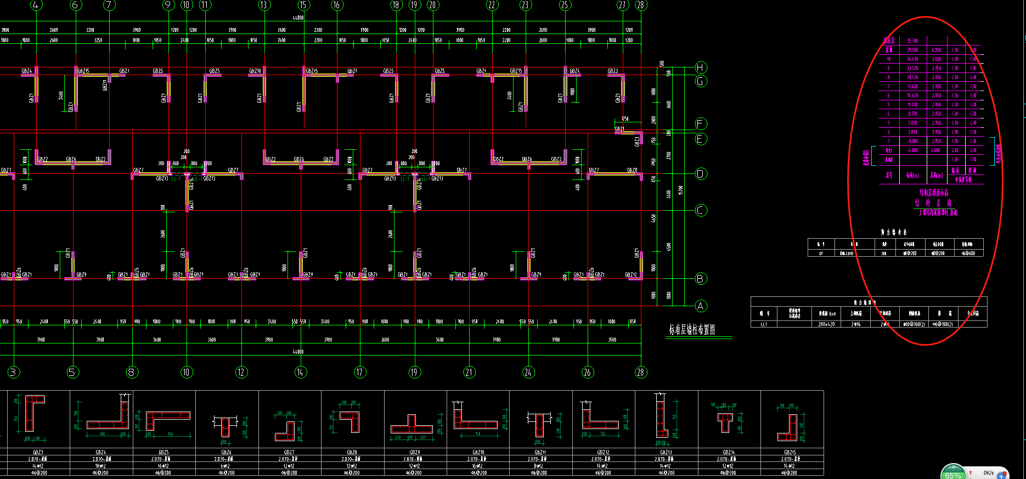Select axis bubble 16 along the top

tap(336, 5)
